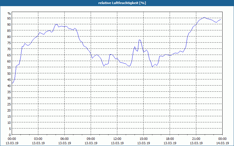Pick the y-axis value '65'

click(x=9, y=55)
